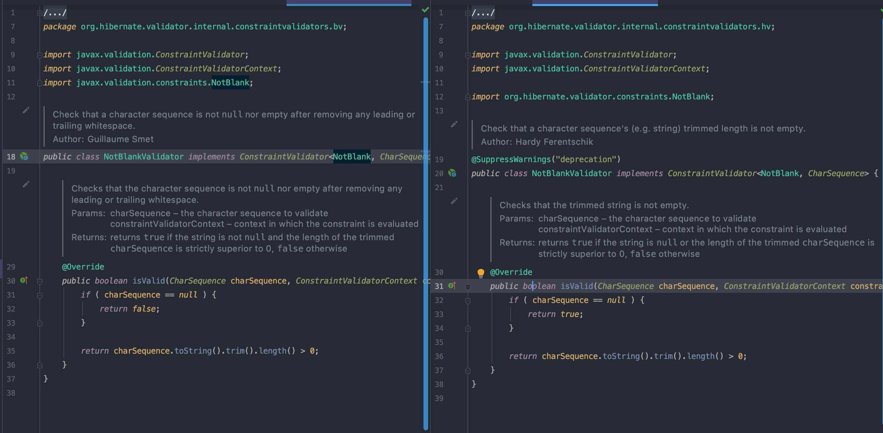
Task: Click green checkmark inspection indicator in left editor
Action: pyautogui.click(x=425, y=10)
